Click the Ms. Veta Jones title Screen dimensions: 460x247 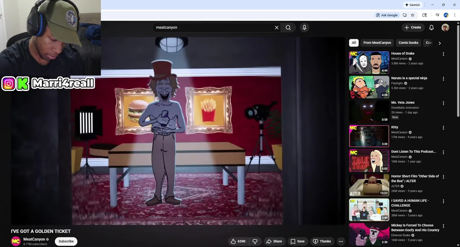[403, 103]
